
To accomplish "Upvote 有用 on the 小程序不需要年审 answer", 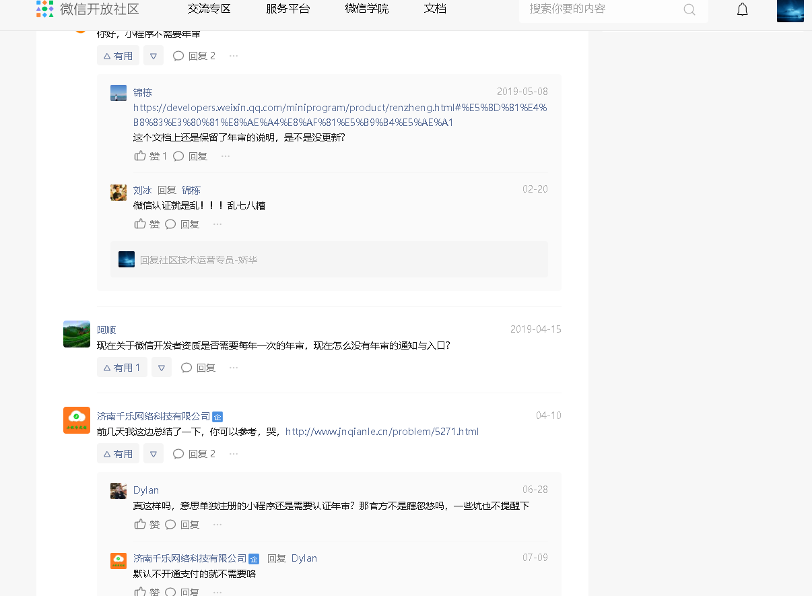I will [118, 56].
